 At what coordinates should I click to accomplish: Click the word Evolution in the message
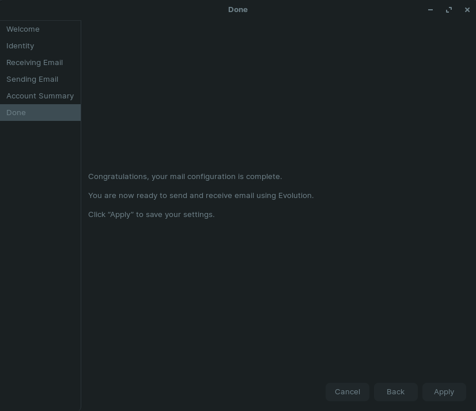295,196
